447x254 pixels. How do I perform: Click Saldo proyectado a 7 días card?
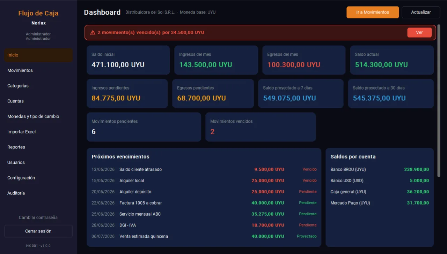(301, 93)
